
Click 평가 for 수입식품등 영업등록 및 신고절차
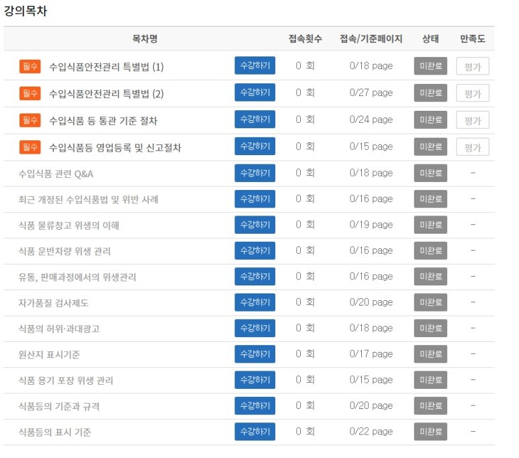pyautogui.click(x=472, y=146)
